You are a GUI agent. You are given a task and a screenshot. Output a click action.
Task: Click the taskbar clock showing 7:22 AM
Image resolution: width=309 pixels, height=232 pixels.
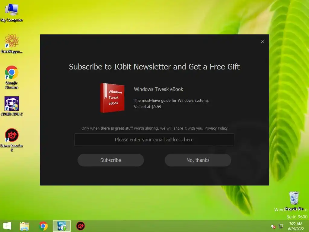coord(296,226)
